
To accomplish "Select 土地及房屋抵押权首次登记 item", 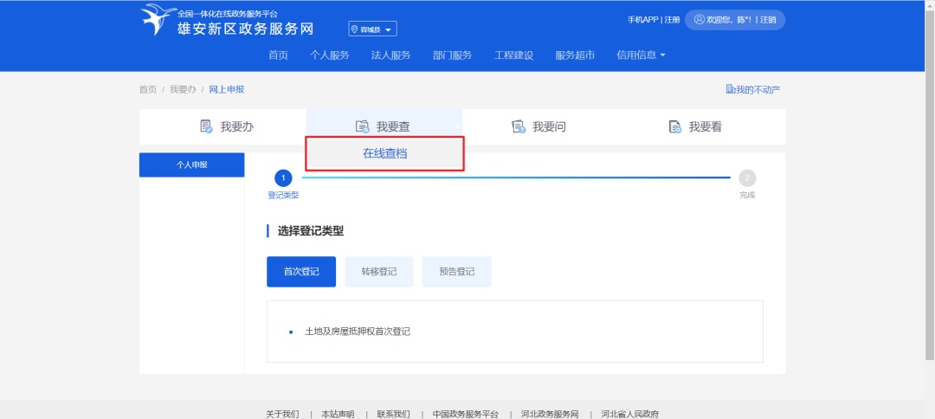I will pos(358,332).
